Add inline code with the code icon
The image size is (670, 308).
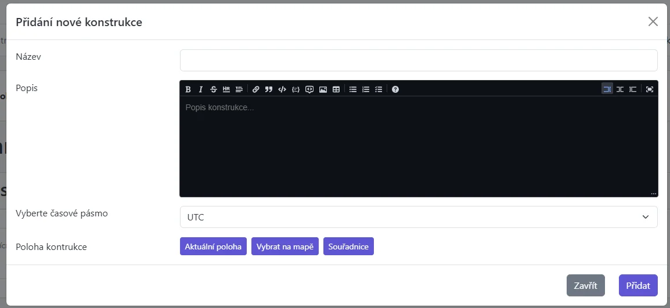(x=282, y=89)
